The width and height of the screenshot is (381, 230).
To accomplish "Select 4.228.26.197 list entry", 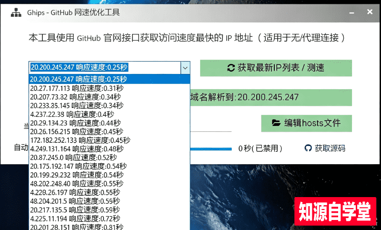I will pos(110,192).
